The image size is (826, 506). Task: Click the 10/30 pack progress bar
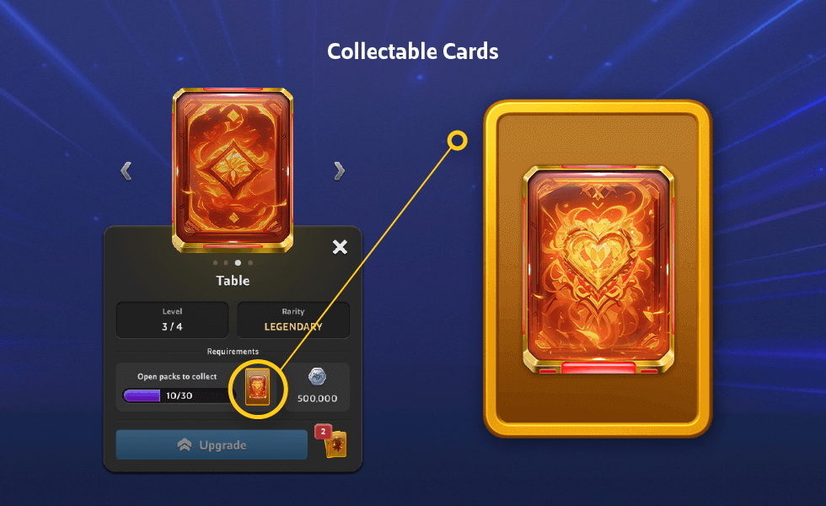[x=178, y=396]
